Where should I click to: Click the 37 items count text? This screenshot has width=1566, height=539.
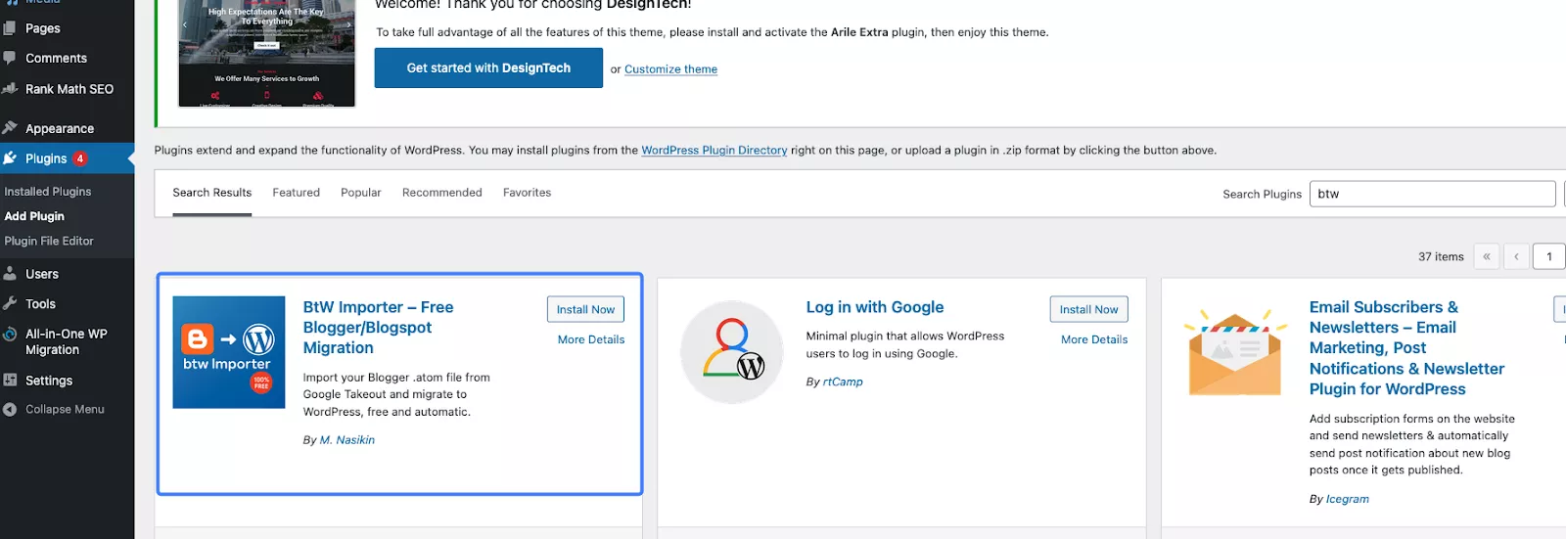pyautogui.click(x=1441, y=256)
